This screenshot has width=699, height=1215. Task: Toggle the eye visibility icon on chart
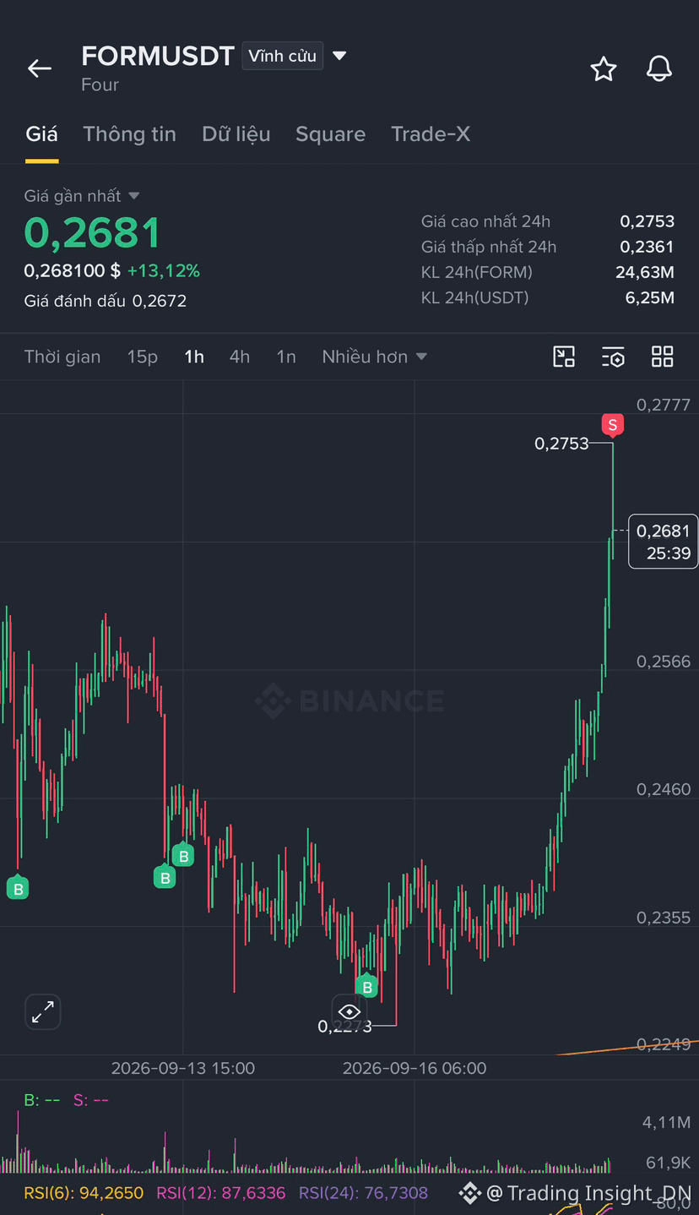click(349, 1011)
